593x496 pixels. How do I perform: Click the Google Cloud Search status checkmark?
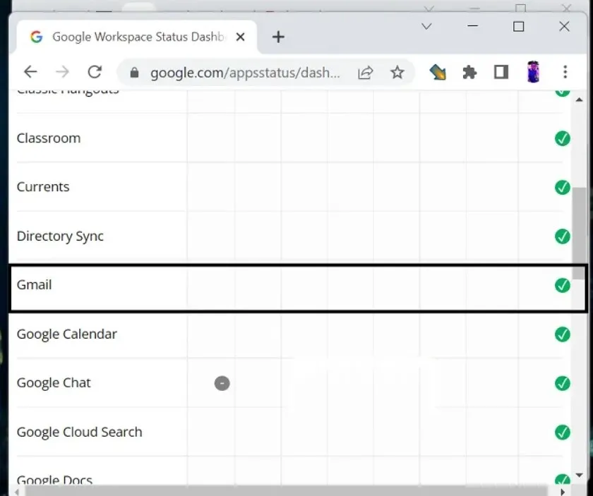coord(563,432)
